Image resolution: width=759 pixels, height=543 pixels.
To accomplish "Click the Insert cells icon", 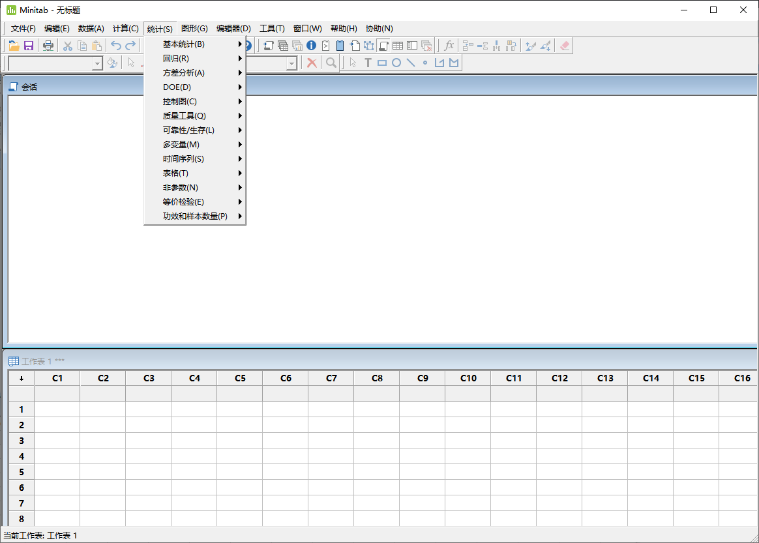I will tap(468, 46).
